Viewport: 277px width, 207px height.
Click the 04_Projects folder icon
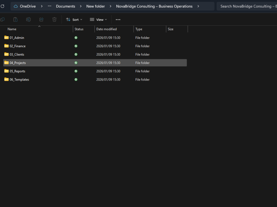7,63
